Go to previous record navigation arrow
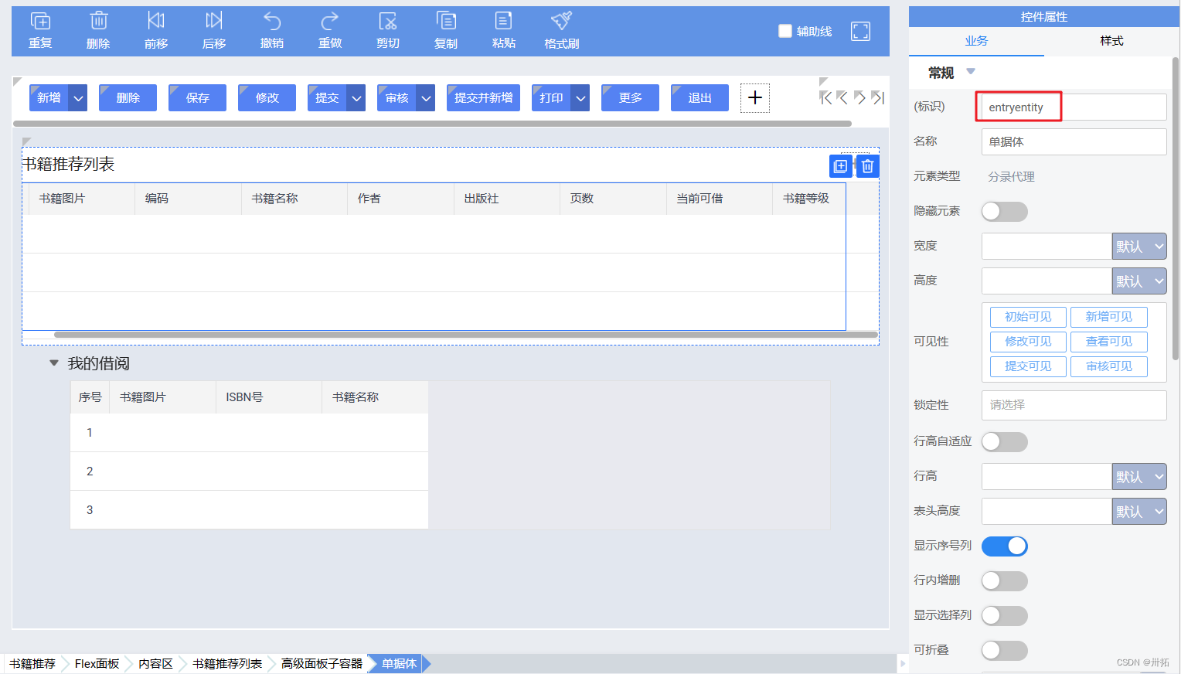The width and height of the screenshot is (1181, 674). (842, 98)
